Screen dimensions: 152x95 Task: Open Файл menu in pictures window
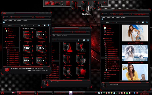pyautogui.click(x=104, y=17)
